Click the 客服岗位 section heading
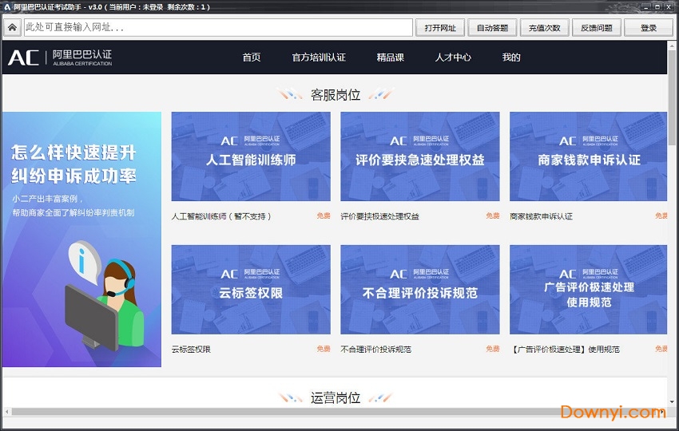The height and width of the screenshot is (431, 679). tap(336, 95)
